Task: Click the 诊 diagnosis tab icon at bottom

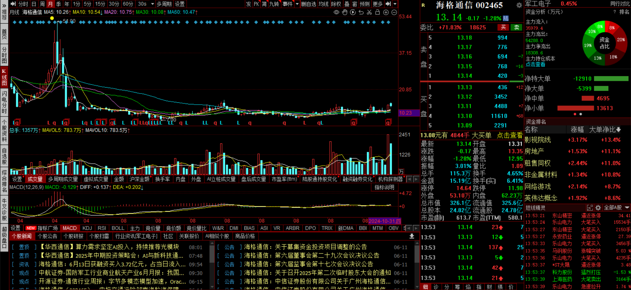Action: [x=436, y=287]
